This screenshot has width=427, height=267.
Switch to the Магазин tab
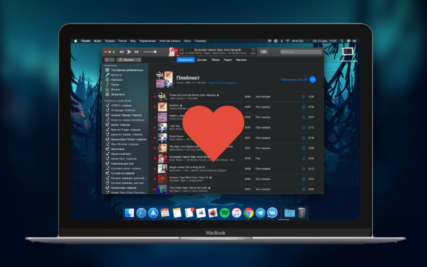pyautogui.click(x=242, y=60)
